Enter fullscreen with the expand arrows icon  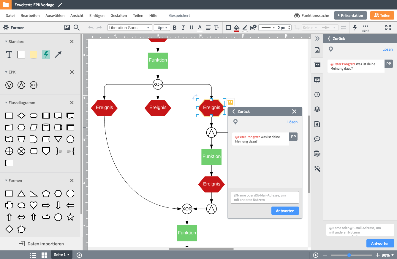(x=388, y=28)
